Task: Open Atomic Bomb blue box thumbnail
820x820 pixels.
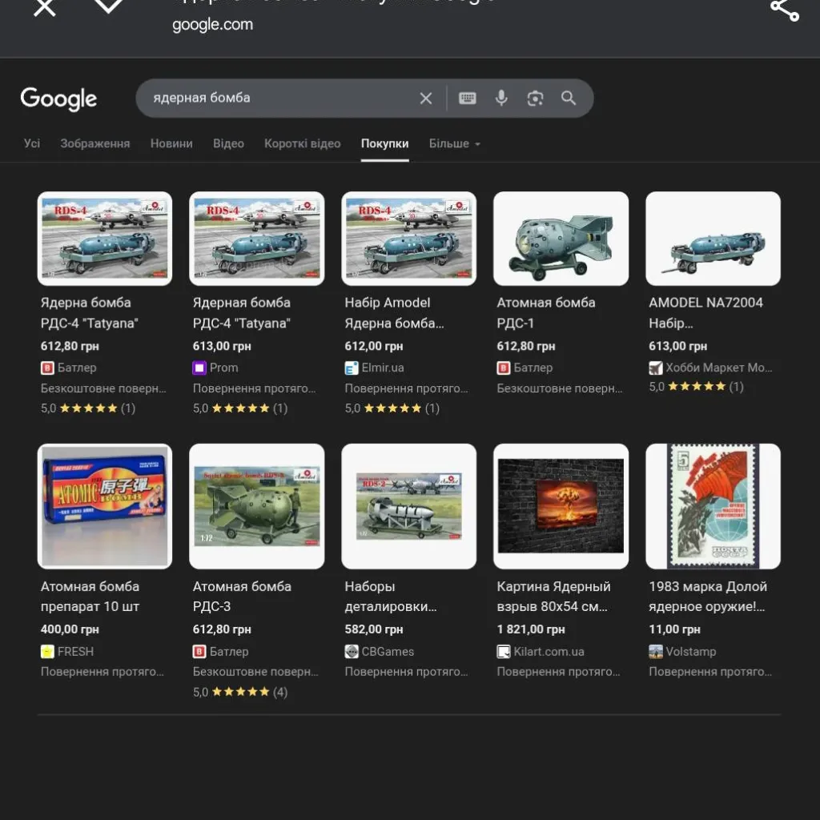Action: [x=105, y=506]
